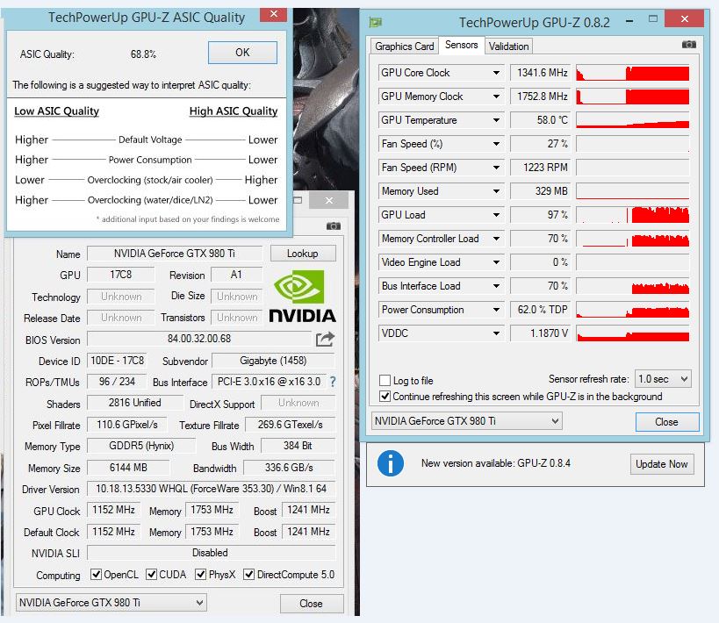Open GPU selector in Graphics Card window
The width and height of the screenshot is (719, 623).
click(x=111, y=602)
